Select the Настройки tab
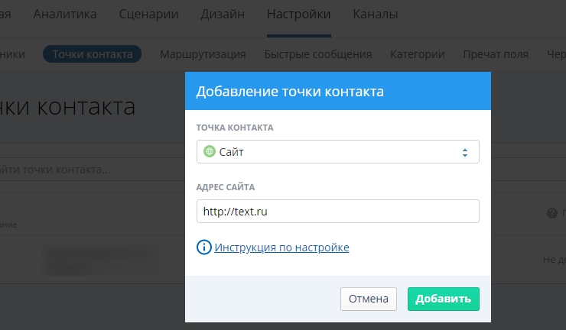The image size is (566, 330). tap(298, 14)
